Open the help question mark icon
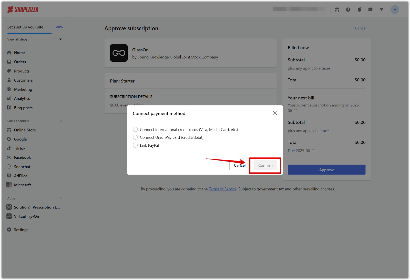 348,10
